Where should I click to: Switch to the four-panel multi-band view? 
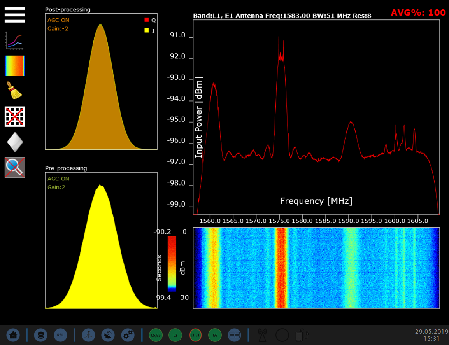click(x=235, y=335)
